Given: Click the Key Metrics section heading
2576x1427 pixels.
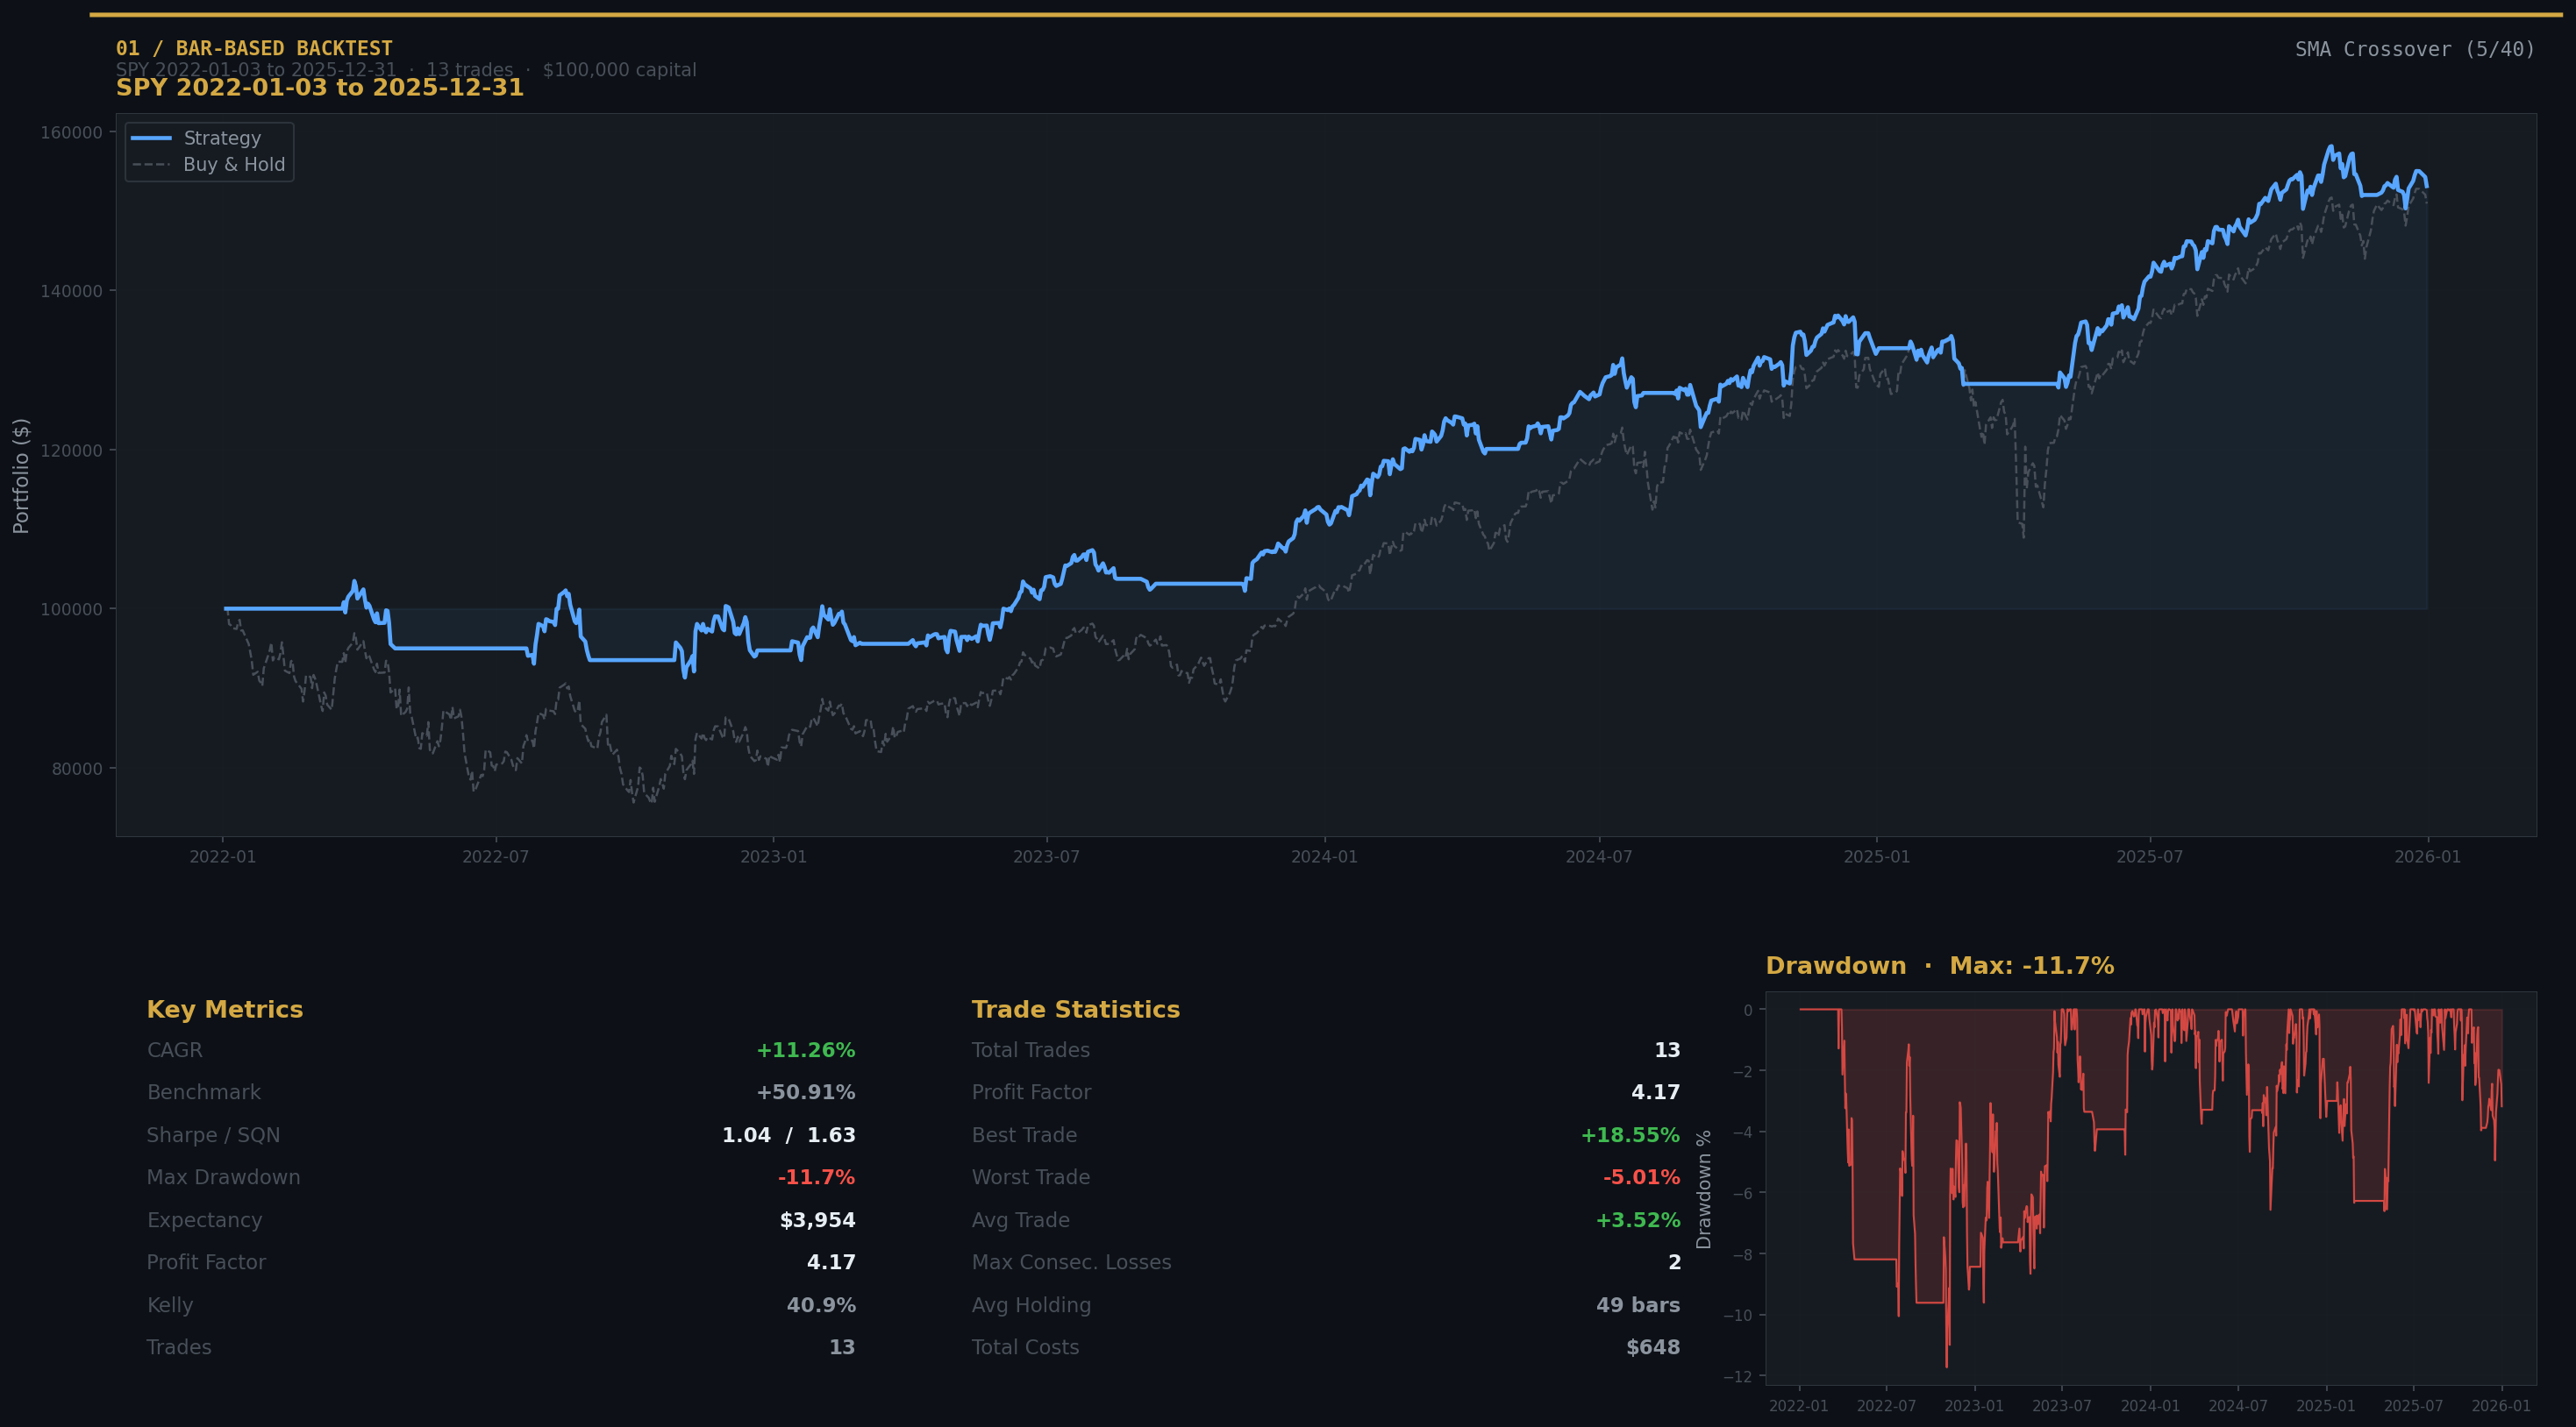Looking at the screenshot, I should [x=225, y=1009].
